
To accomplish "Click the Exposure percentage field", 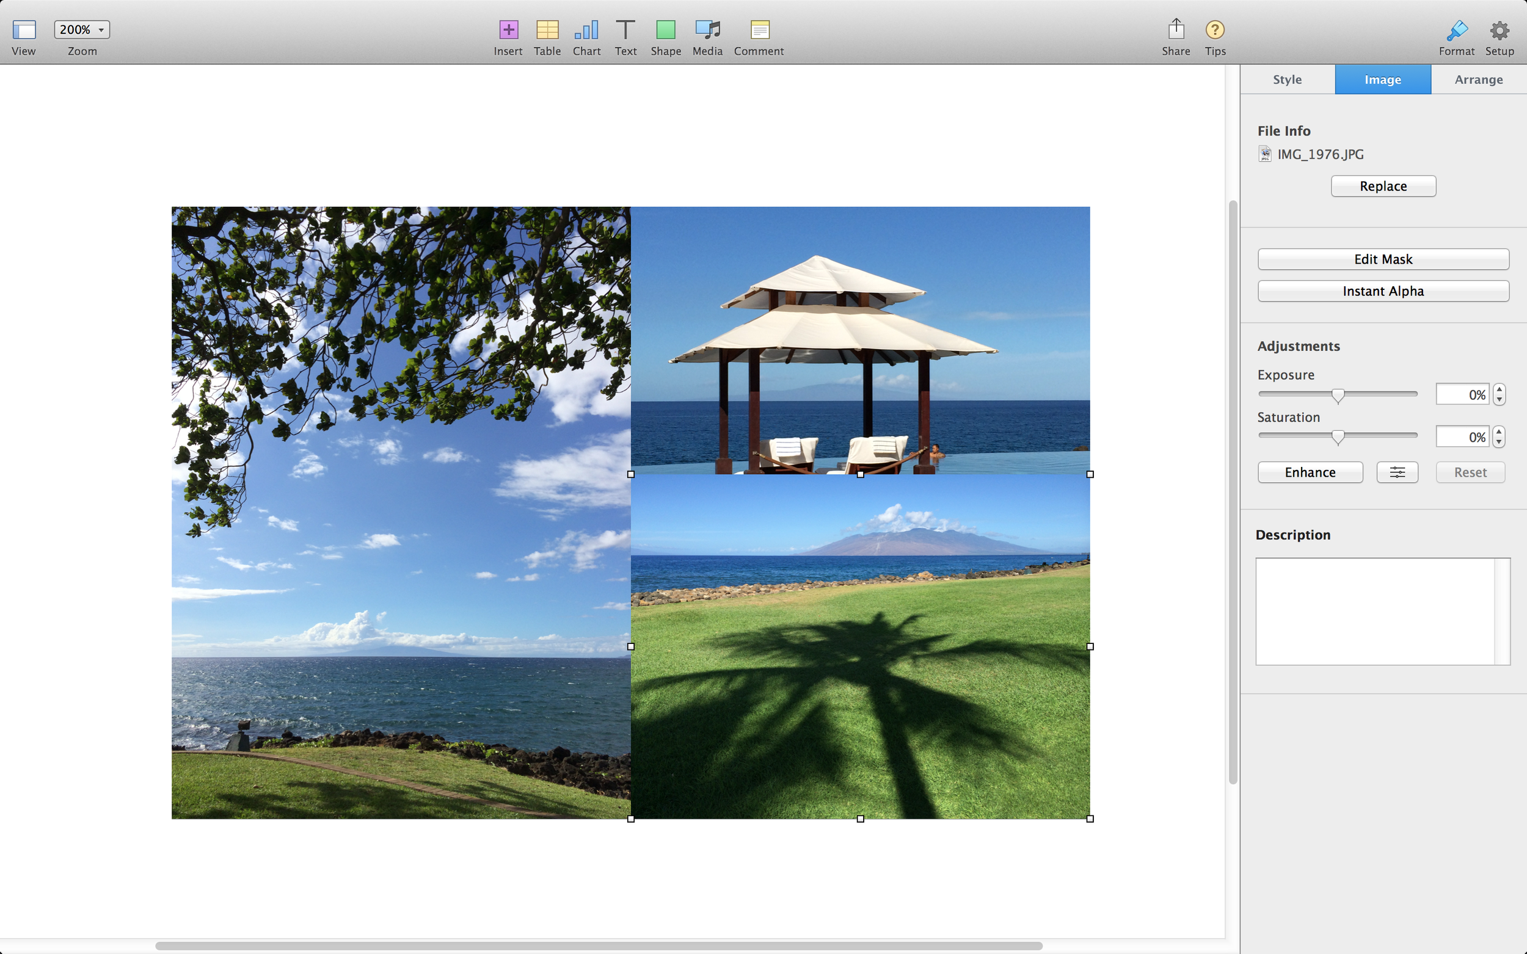I will click(x=1462, y=394).
